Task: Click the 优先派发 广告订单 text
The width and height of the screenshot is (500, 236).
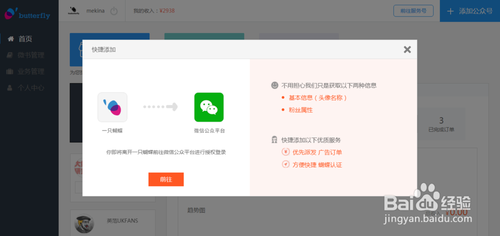Action: (x=317, y=152)
